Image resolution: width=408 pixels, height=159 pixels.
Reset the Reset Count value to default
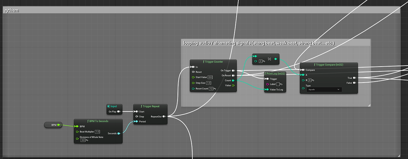[215, 89]
